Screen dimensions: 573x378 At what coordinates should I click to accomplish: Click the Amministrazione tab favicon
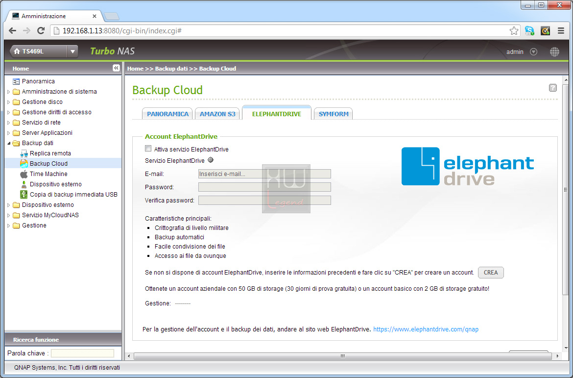tap(16, 16)
